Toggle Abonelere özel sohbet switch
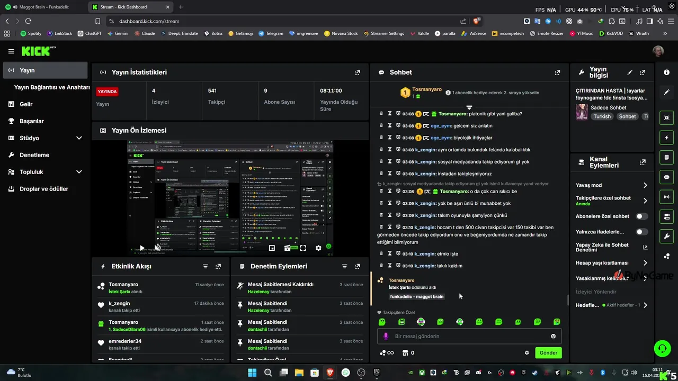Viewport: 678px width, 381px height. [x=641, y=216]
